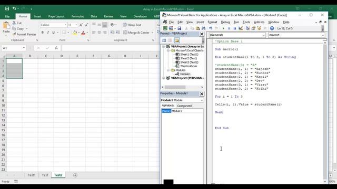Select Module1 in project tree
This screenshot has width=337, height=189.
coord(185,74)
